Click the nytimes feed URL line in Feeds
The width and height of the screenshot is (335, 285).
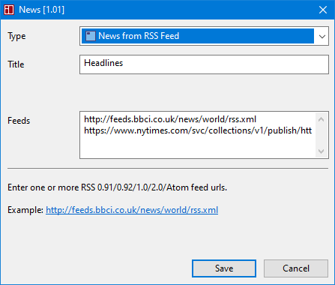point(198,130)
